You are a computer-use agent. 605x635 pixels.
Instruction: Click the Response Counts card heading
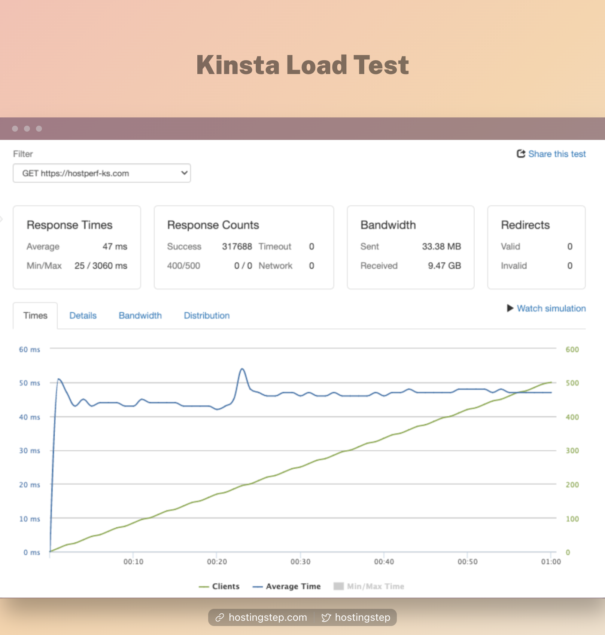[213, 225]
